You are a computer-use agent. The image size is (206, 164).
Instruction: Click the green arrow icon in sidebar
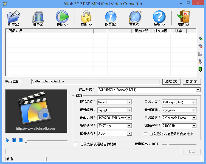(200, 70)
